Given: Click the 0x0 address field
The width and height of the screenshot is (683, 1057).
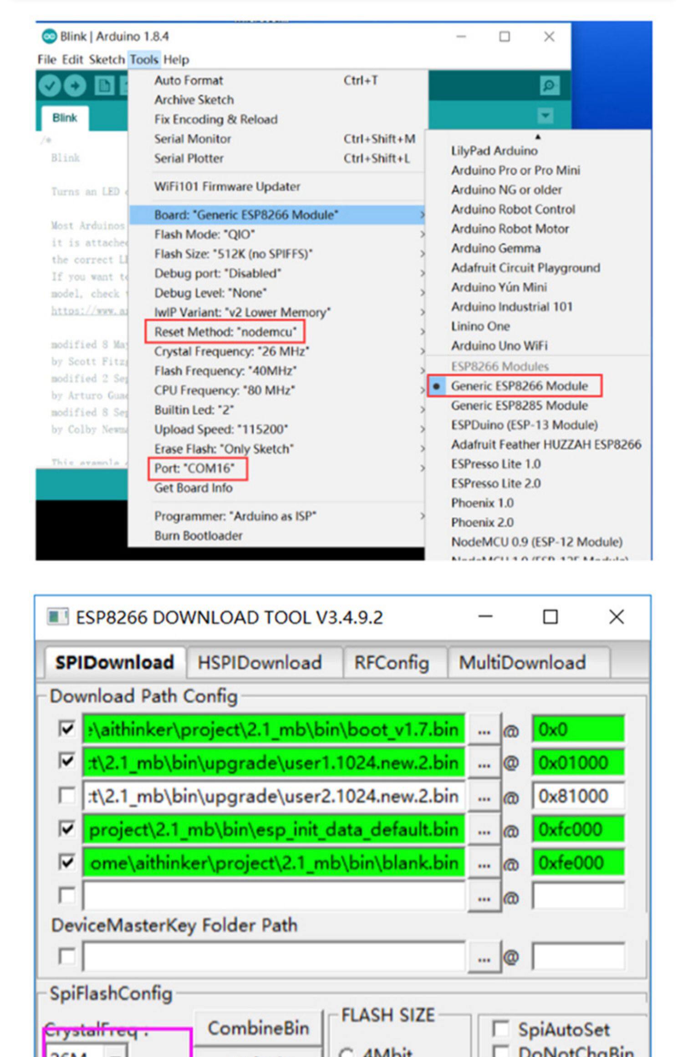Looking at the screenshot, I should [x=578, y=729].
